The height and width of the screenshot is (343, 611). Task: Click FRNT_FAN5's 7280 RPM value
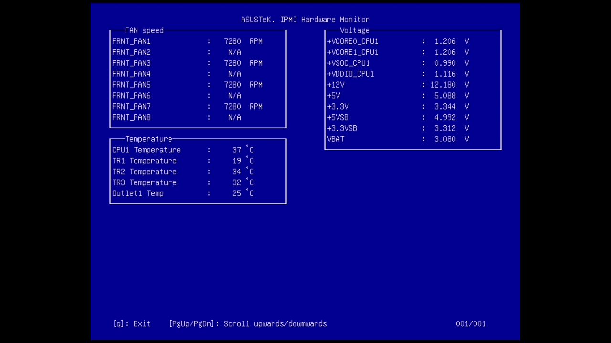click(243, 85)
